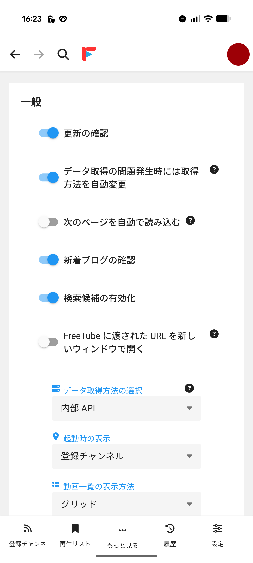Disable the 更新の確認 toggle
The height and width of the screenshot is (563, 253).
[49, 133]
